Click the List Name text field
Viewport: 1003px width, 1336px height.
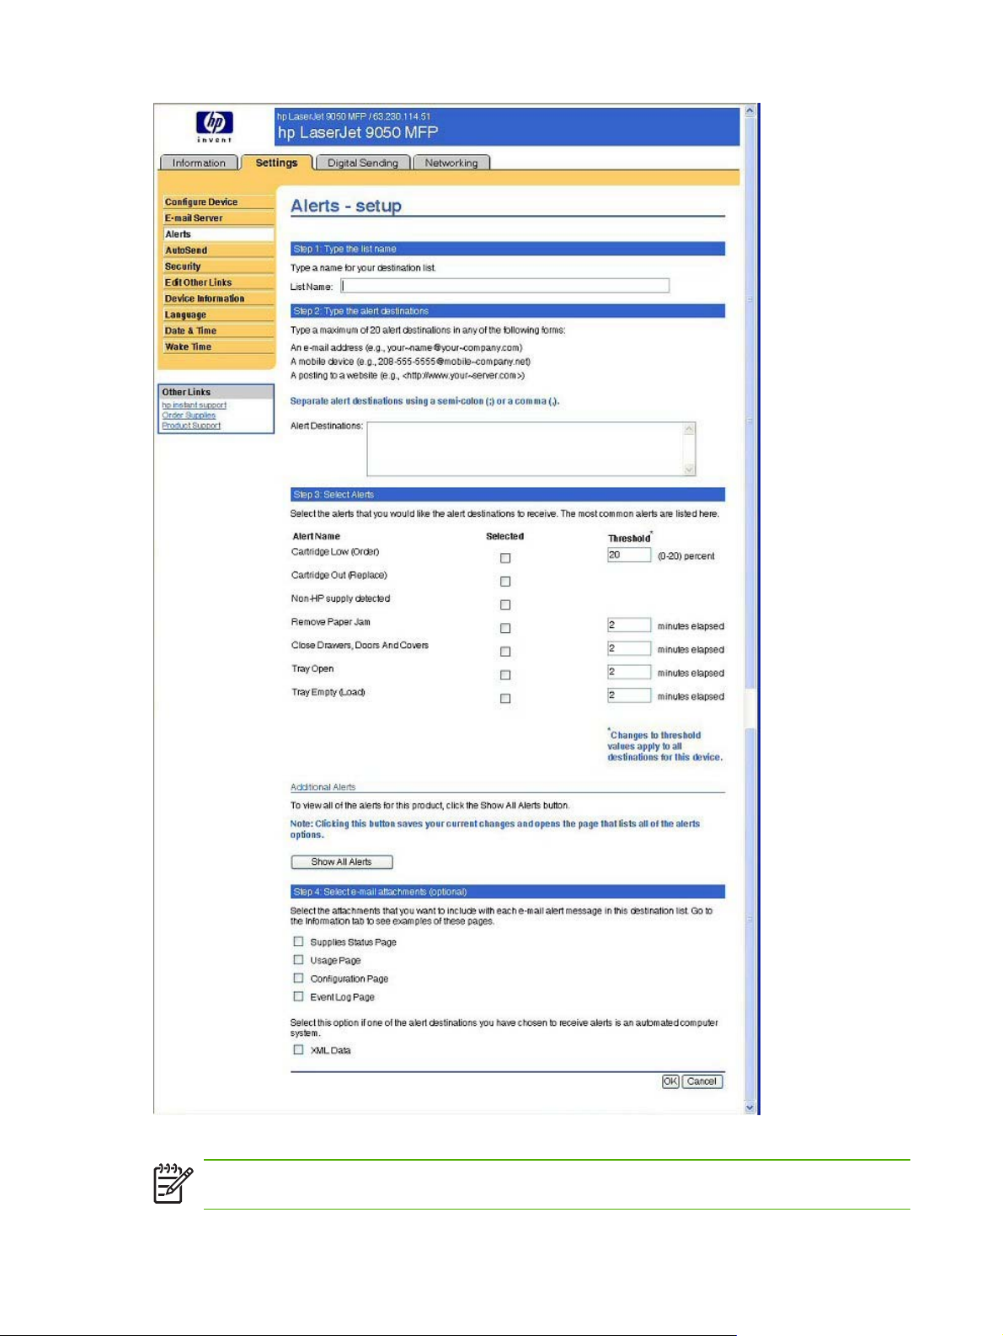click(x=504, y=286)
